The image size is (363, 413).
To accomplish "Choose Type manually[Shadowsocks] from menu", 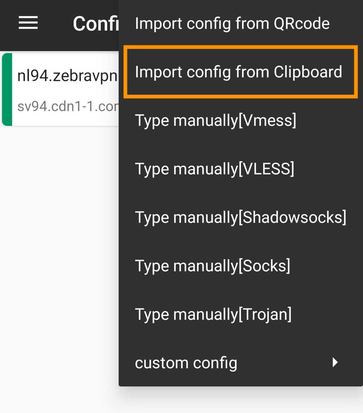I will tap(240, 217).
